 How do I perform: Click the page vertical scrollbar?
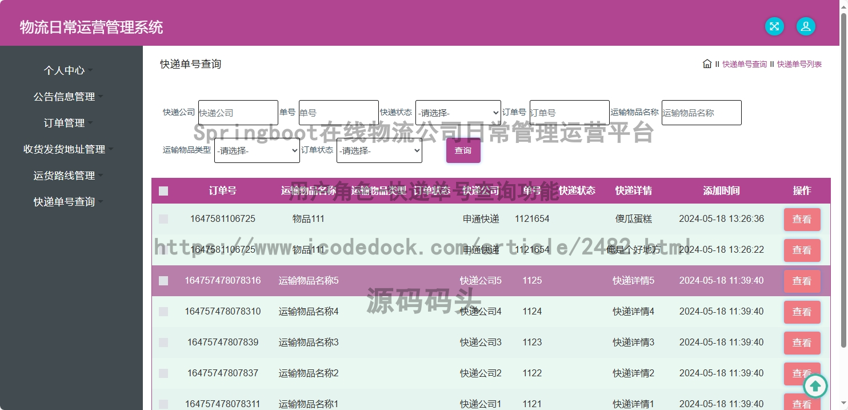(x=843, y=180)
